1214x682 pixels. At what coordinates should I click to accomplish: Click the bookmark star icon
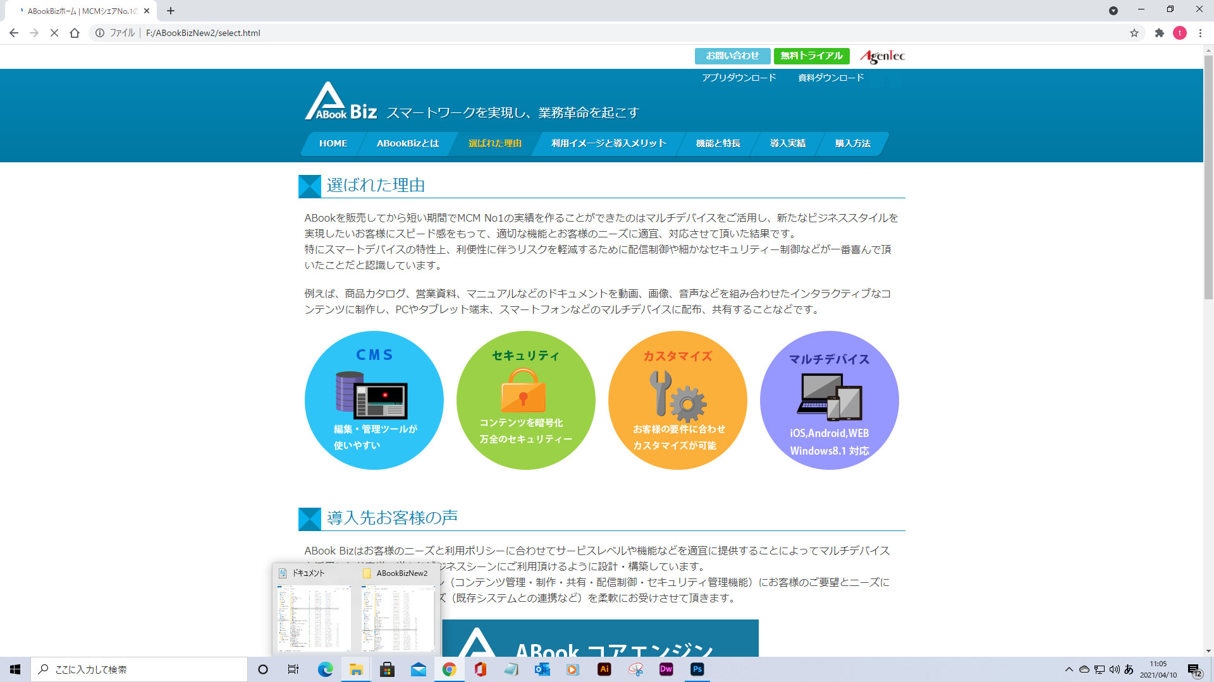[1134, 33]
